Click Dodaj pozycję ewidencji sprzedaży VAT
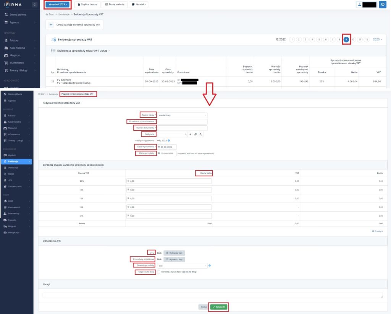Screen dimensions: 391x314 point(74,24)
